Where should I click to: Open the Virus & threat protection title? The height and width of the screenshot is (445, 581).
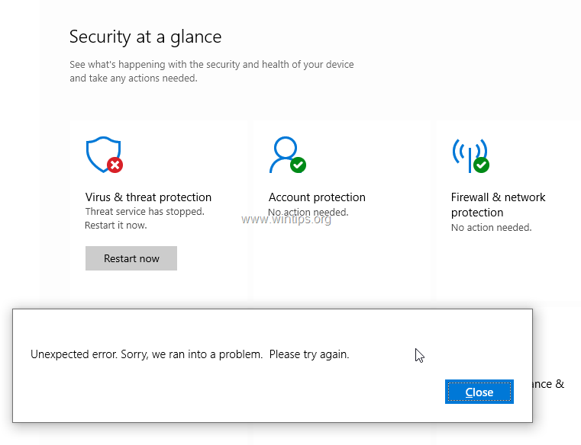[x=148, y=197]
